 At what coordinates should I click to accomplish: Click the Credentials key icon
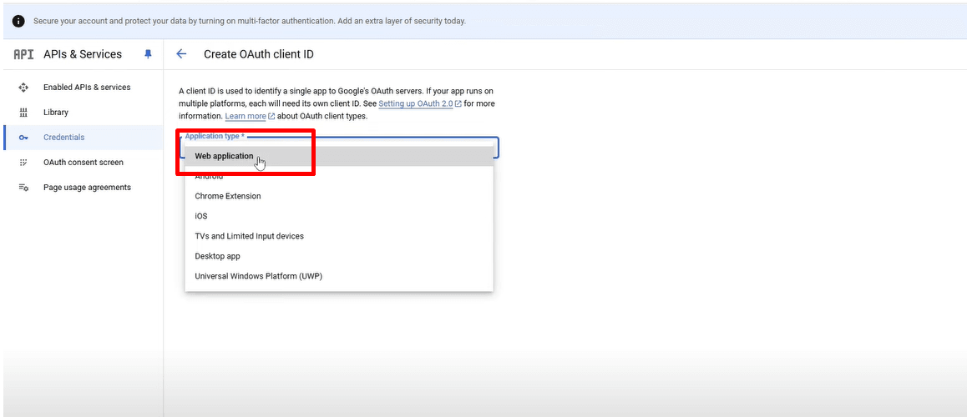(x=23, y=138)
